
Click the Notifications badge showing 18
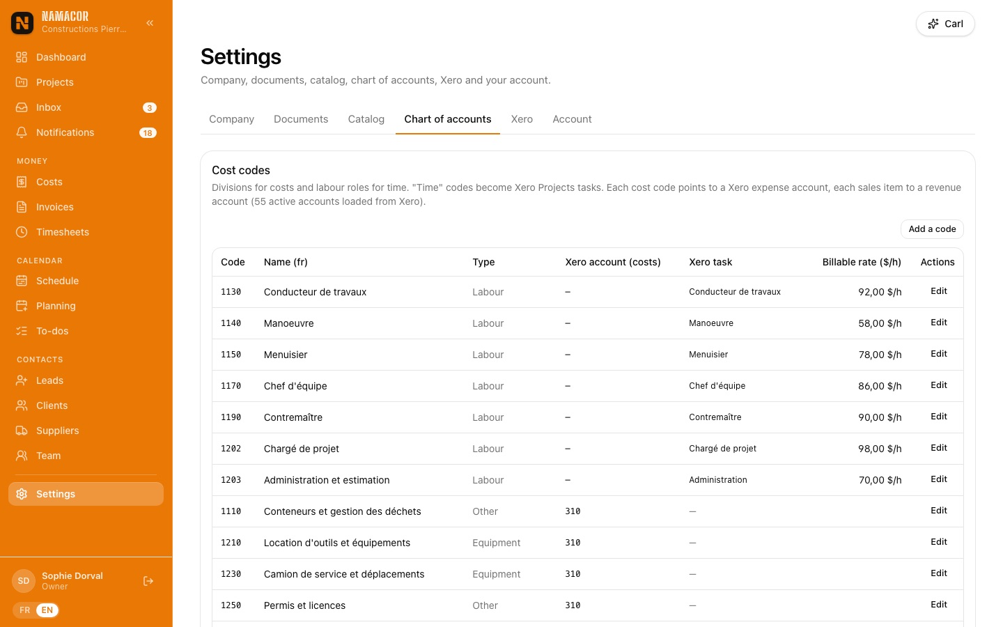[148, 132]
